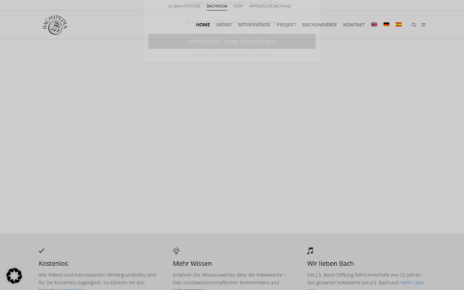Open the Werke menu item
This screenshot has width=464, height=290.
coord(223,25)
